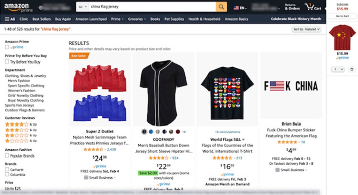Open the Sort by Featured dropdown
Viewport: 358px width, 195px height.
(306, 29)
